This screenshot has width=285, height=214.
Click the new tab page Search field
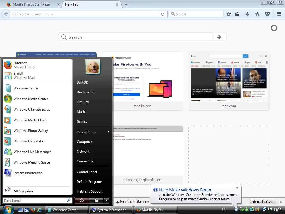tap(136, 37)
